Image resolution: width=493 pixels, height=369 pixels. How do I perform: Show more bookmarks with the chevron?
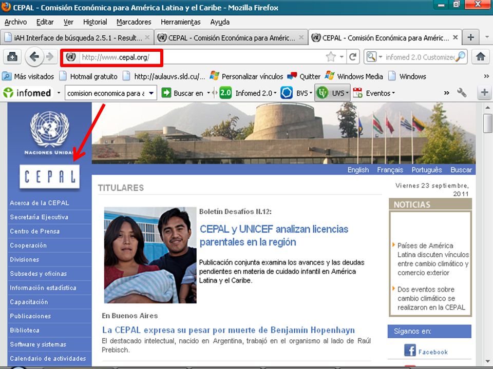(486, 76)
